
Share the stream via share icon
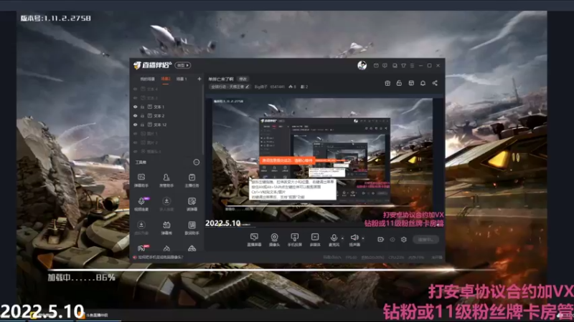(435, 83)
